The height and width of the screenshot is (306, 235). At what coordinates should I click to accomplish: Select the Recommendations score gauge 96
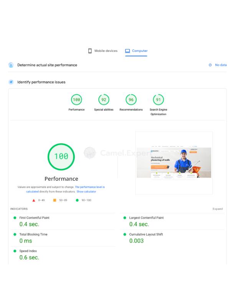tap(131, 100)
